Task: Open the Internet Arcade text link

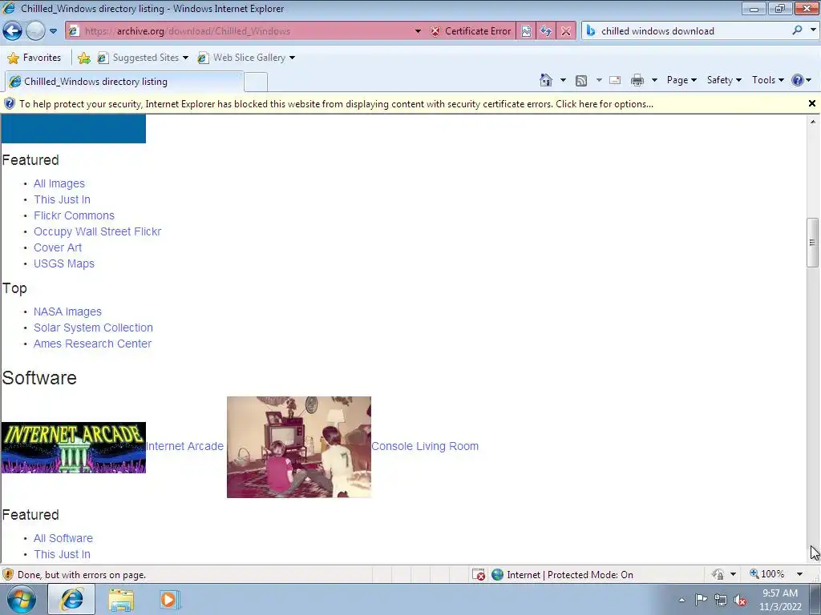Action: coord(184,446)
